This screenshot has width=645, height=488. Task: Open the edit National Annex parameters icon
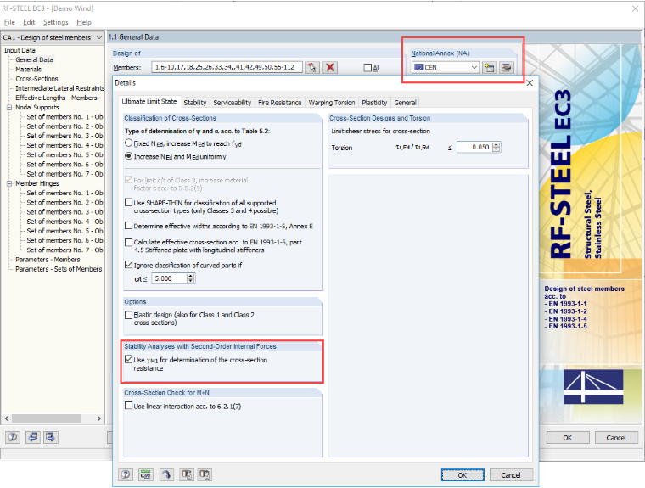tap(507, 68)
